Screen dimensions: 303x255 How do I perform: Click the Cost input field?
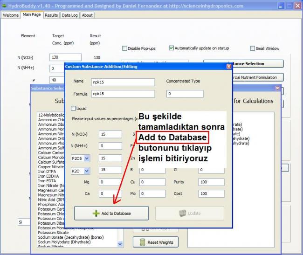tap(211, 193)
